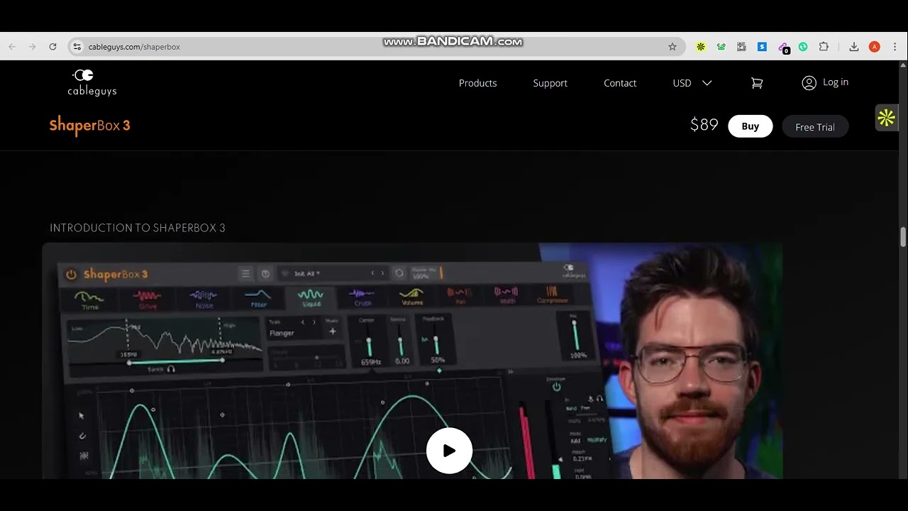
Task: Open the Chrome three-dot menu
Action: pos(895,47)
